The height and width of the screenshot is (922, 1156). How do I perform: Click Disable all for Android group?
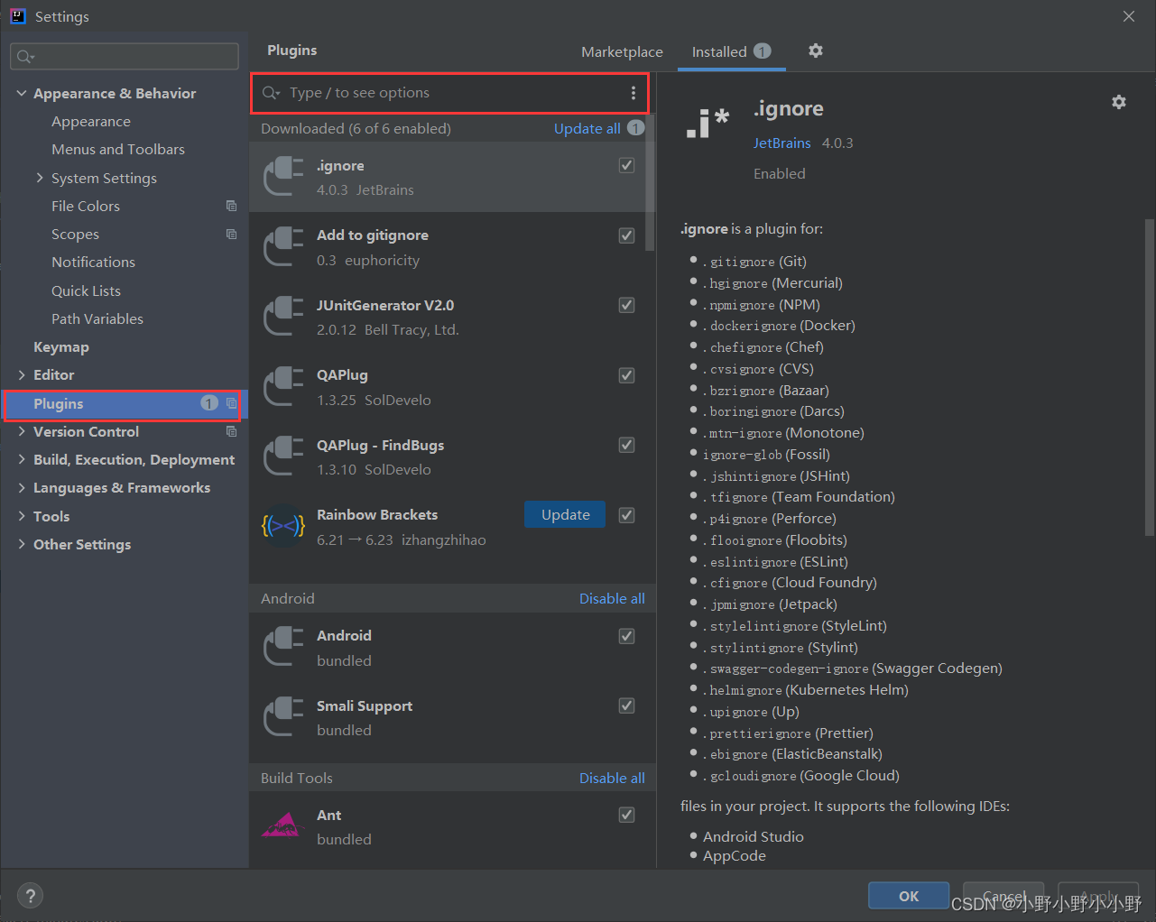pos(612,598)
